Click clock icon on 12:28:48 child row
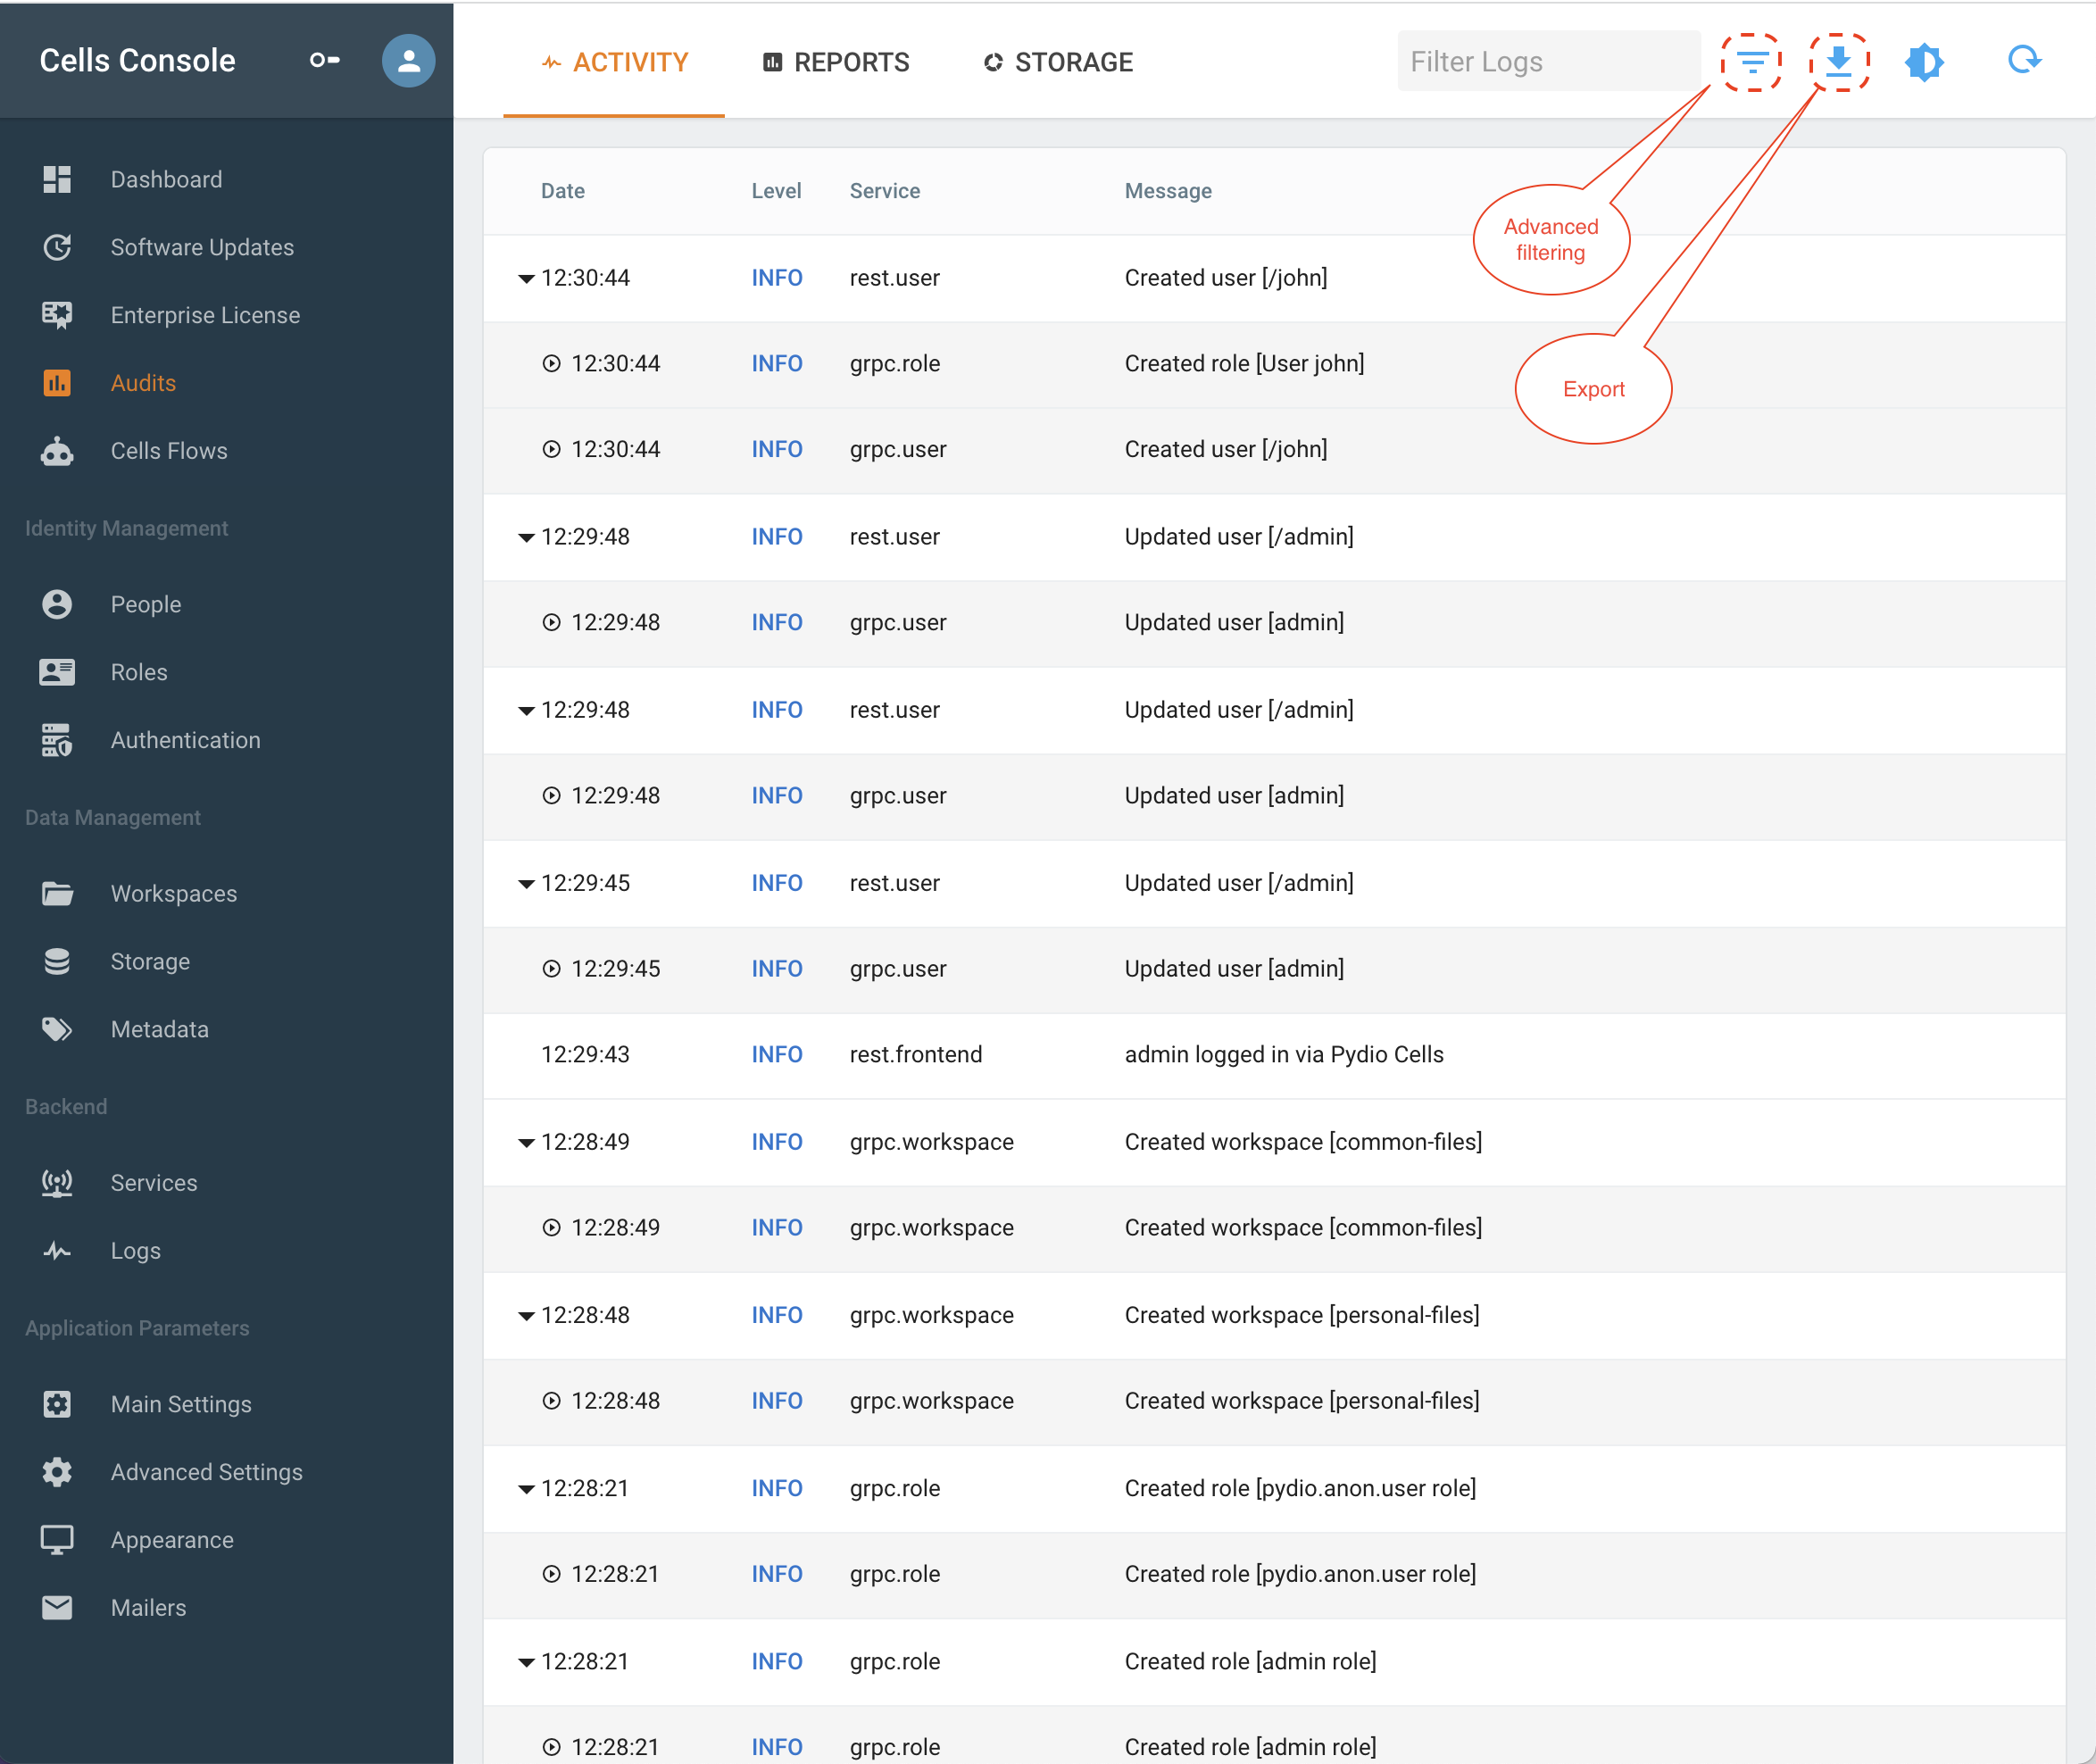This screenshot has width=2096, height=1764. pyautogui.click(x=551, y=1400)
